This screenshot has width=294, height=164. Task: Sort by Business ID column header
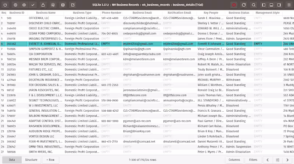click(x=17, y=13)
